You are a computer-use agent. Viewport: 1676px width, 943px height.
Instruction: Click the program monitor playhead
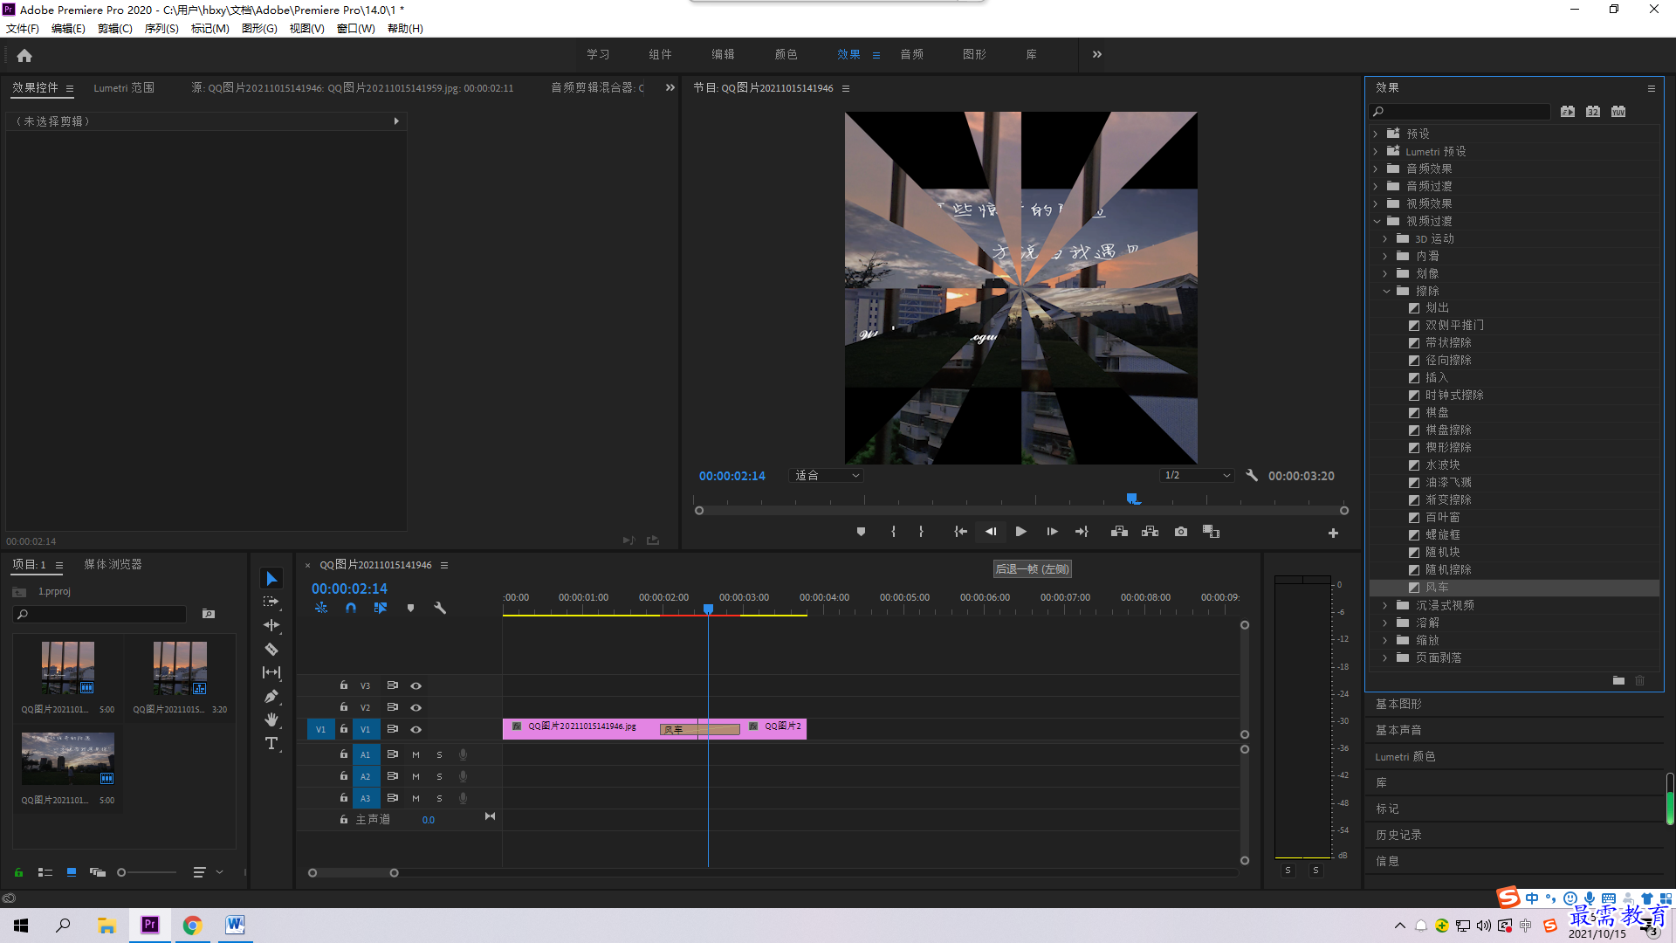pyautogui.click(x=1132, y=499)
